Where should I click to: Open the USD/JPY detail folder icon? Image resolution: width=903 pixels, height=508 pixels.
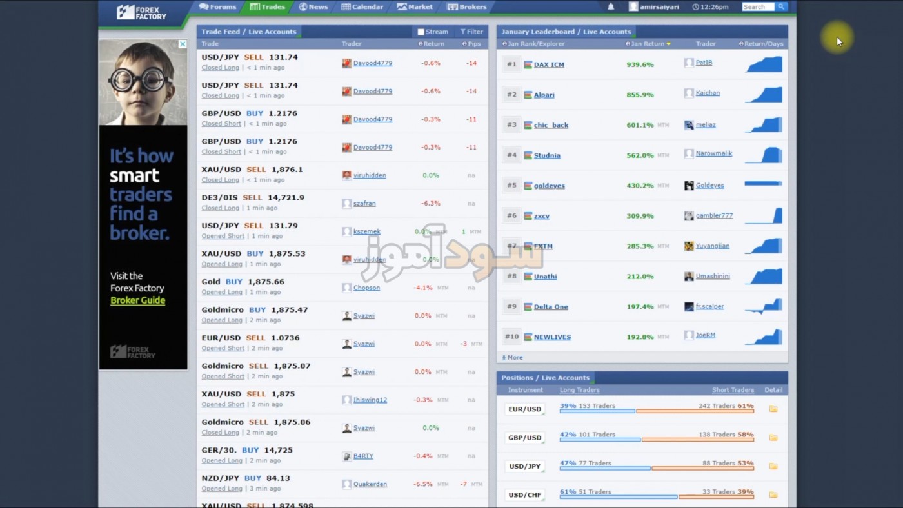pos(773,466)
